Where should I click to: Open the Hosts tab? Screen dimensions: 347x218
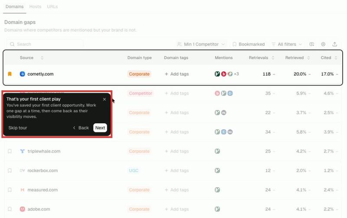pos(35,6)
